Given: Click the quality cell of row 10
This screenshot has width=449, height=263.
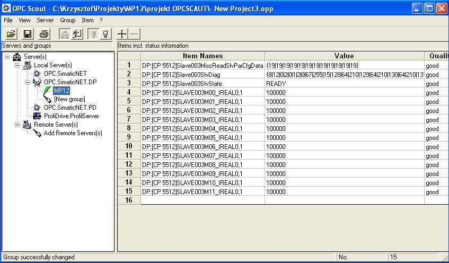Looking at the screenshot, I should [x=436, y=147].
